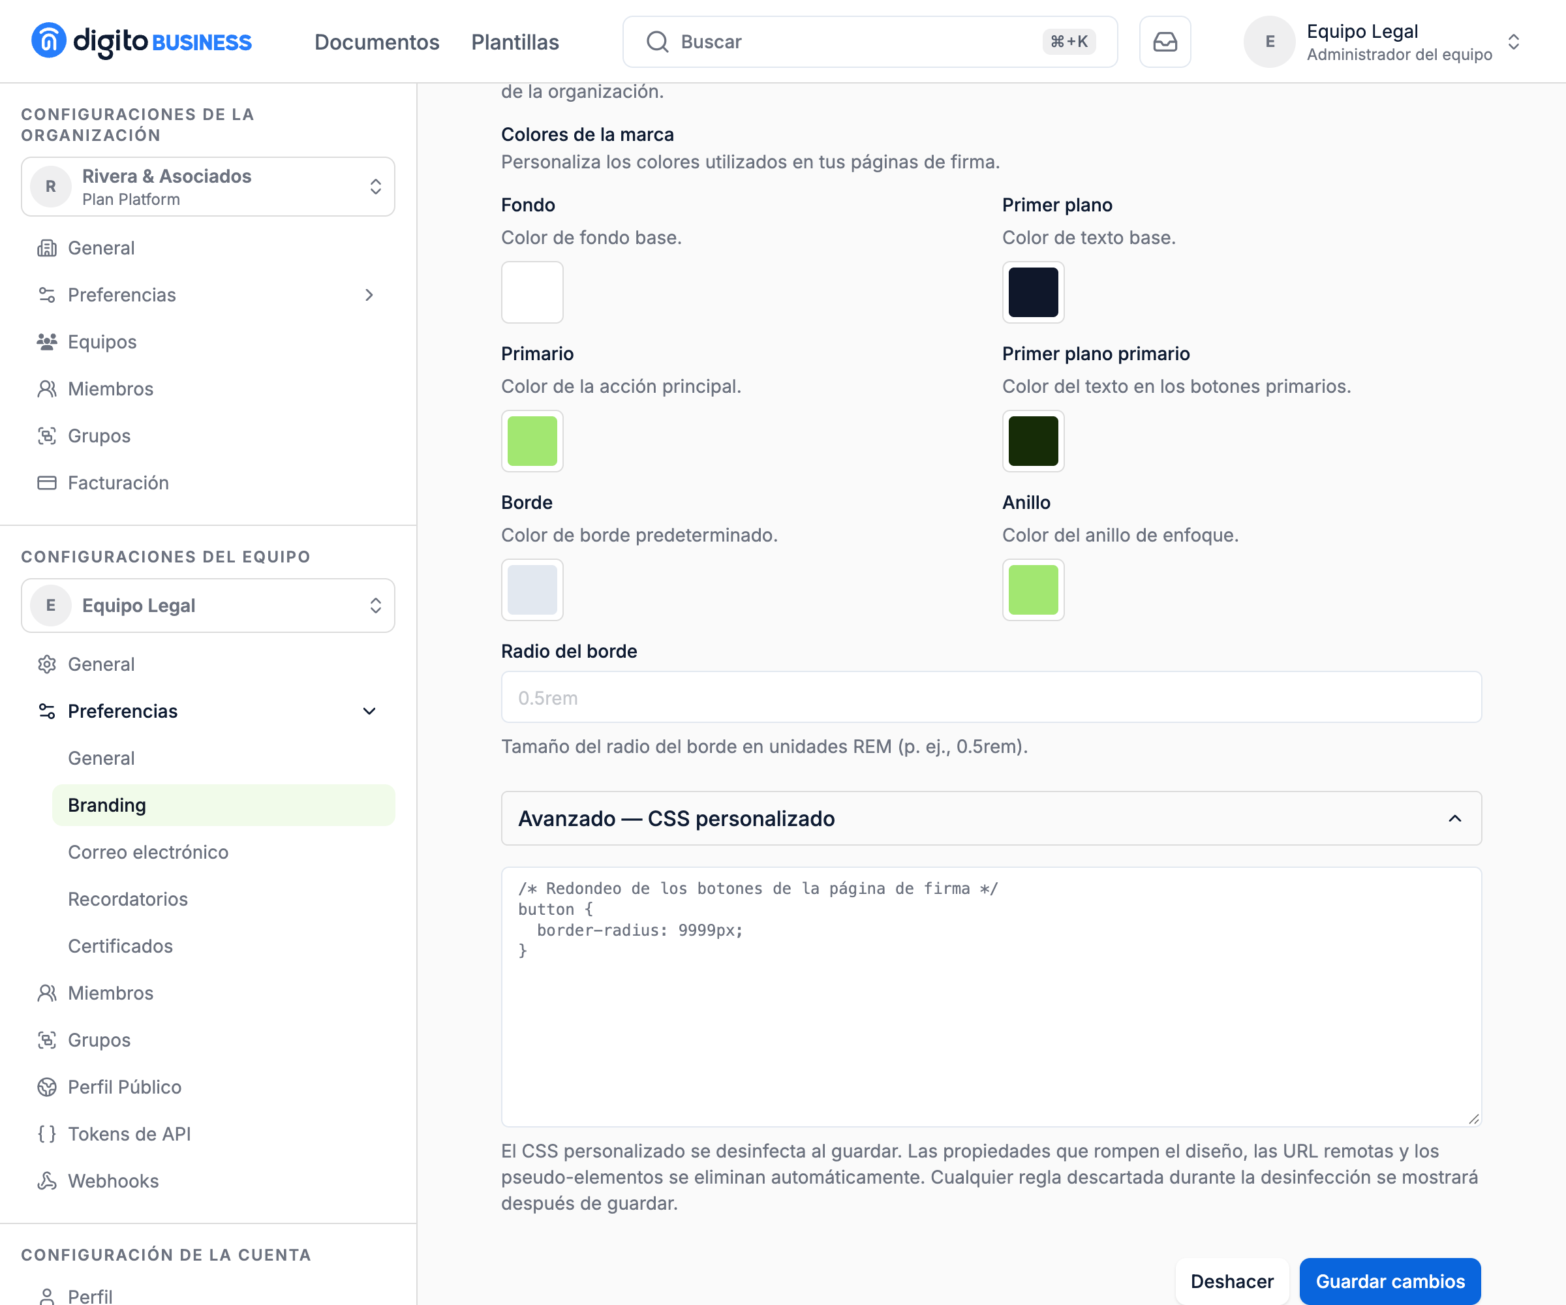Open the Equipo Legal team selector
The width and height of the screenshot is (1566, 1305).
pyautogui.click(x=208, y=606)
